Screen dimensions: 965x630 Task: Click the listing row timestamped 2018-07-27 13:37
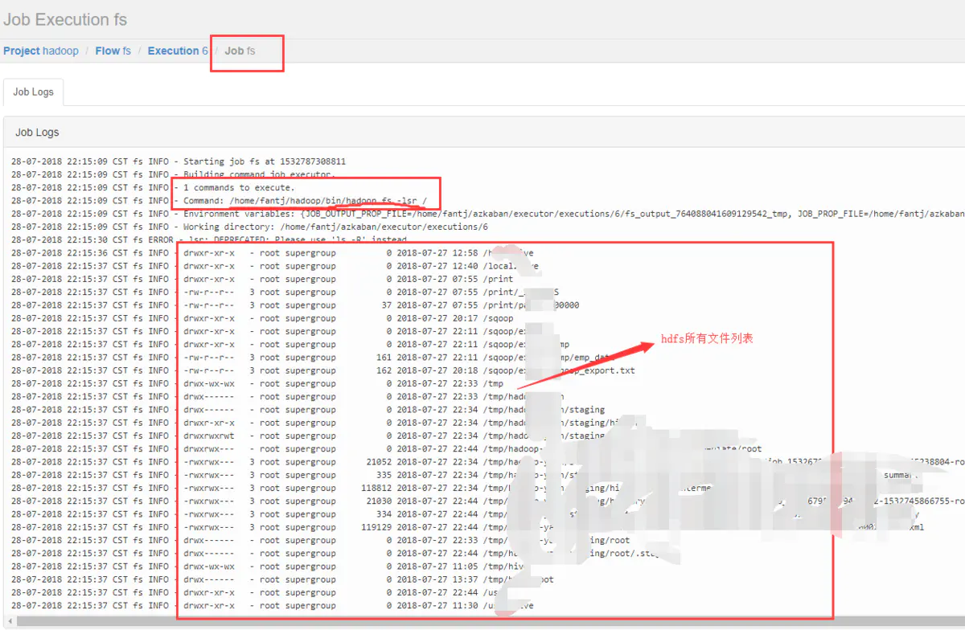tap(282, 579)
